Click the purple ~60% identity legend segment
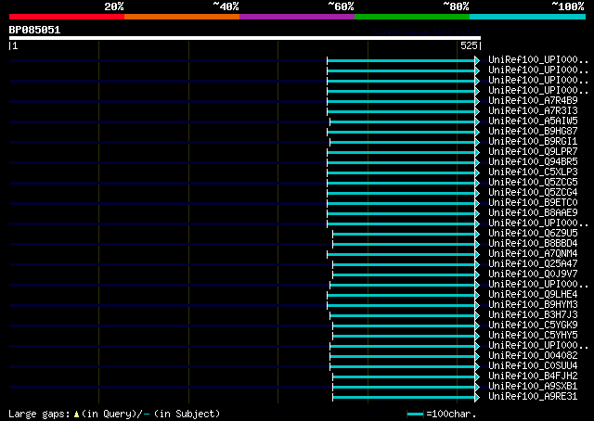 pos(297,17)
